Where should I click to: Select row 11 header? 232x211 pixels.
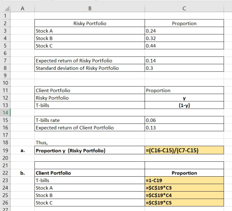[x=5, y=90]
